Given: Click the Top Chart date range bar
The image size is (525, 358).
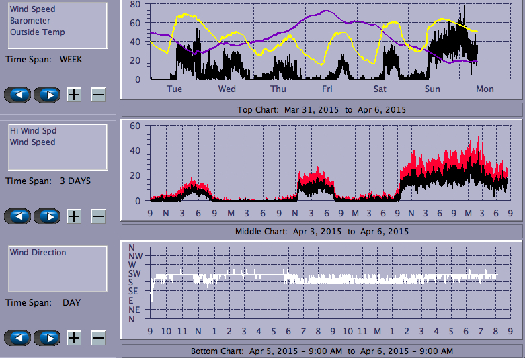Looking at the screenshot, I should (321, 109).
